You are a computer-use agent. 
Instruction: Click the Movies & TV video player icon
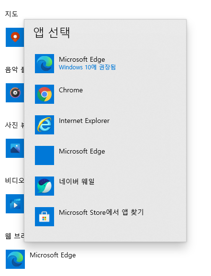(x=15, y=204)
